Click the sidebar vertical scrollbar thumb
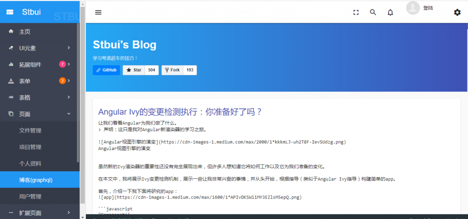 click(x=83, y=104)
